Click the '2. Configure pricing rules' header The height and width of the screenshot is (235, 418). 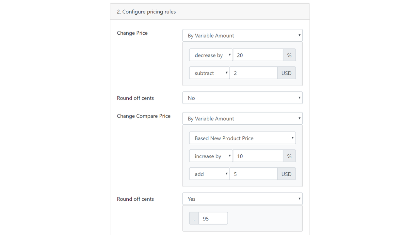(x=146, y=11)
